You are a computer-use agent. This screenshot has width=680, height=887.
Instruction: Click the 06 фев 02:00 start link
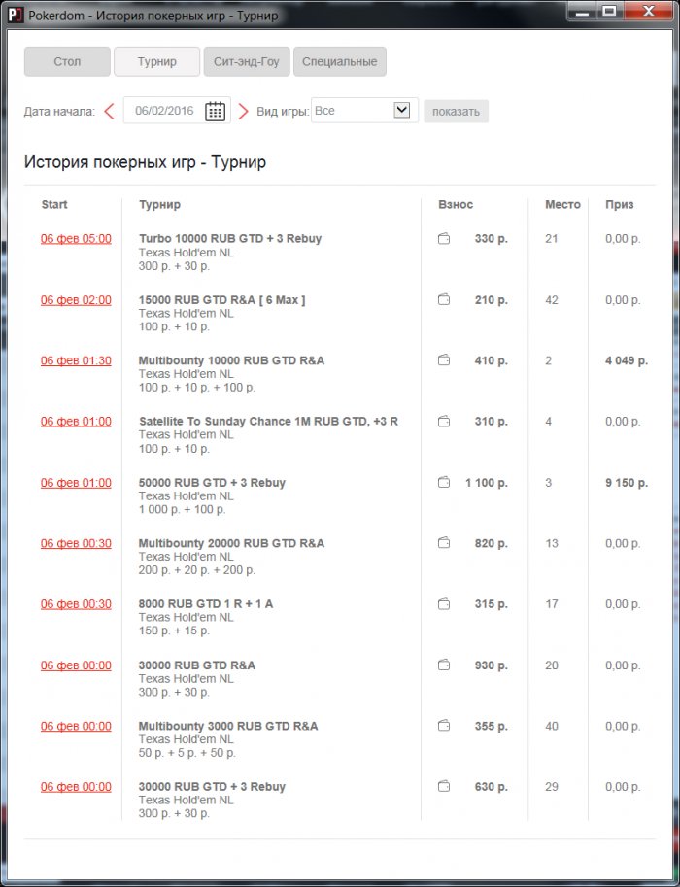(76, 300)
